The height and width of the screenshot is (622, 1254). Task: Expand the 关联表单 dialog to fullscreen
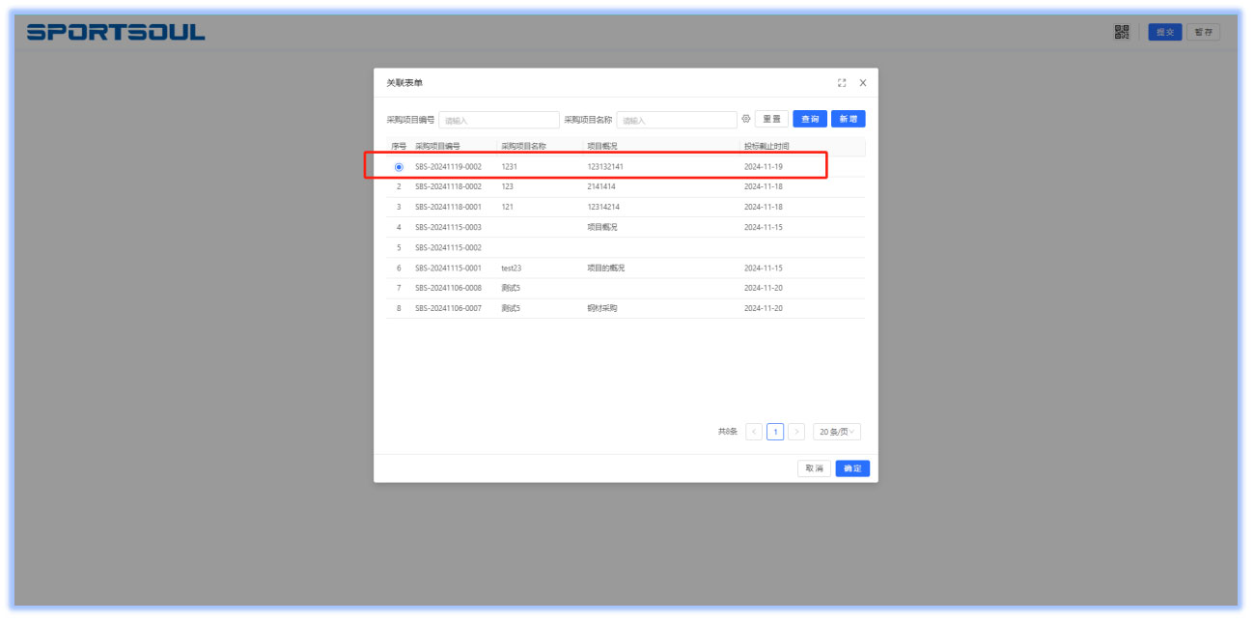[x=842, y=83]
